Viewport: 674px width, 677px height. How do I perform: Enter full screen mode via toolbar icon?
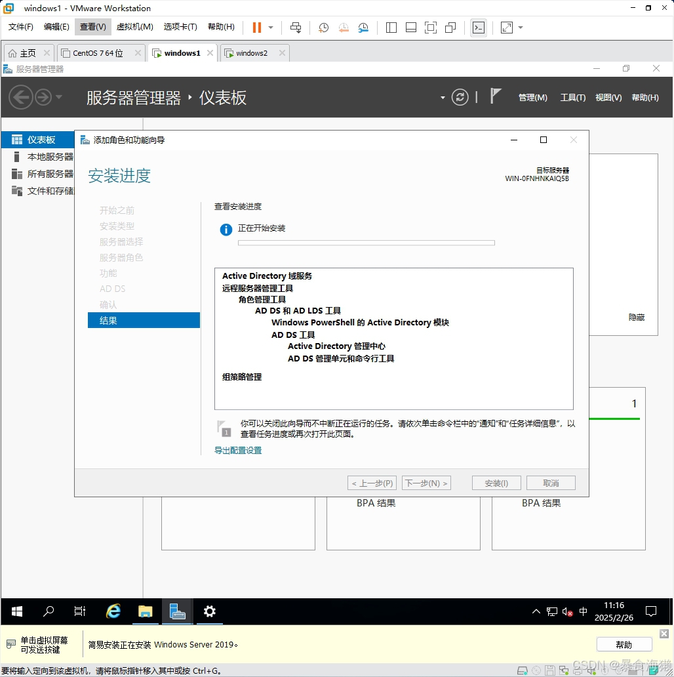point(431,28)
